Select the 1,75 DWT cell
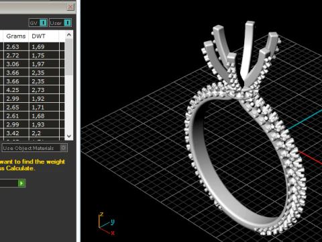The width and height of the screenshot is (322, 242). click(44, 55)
